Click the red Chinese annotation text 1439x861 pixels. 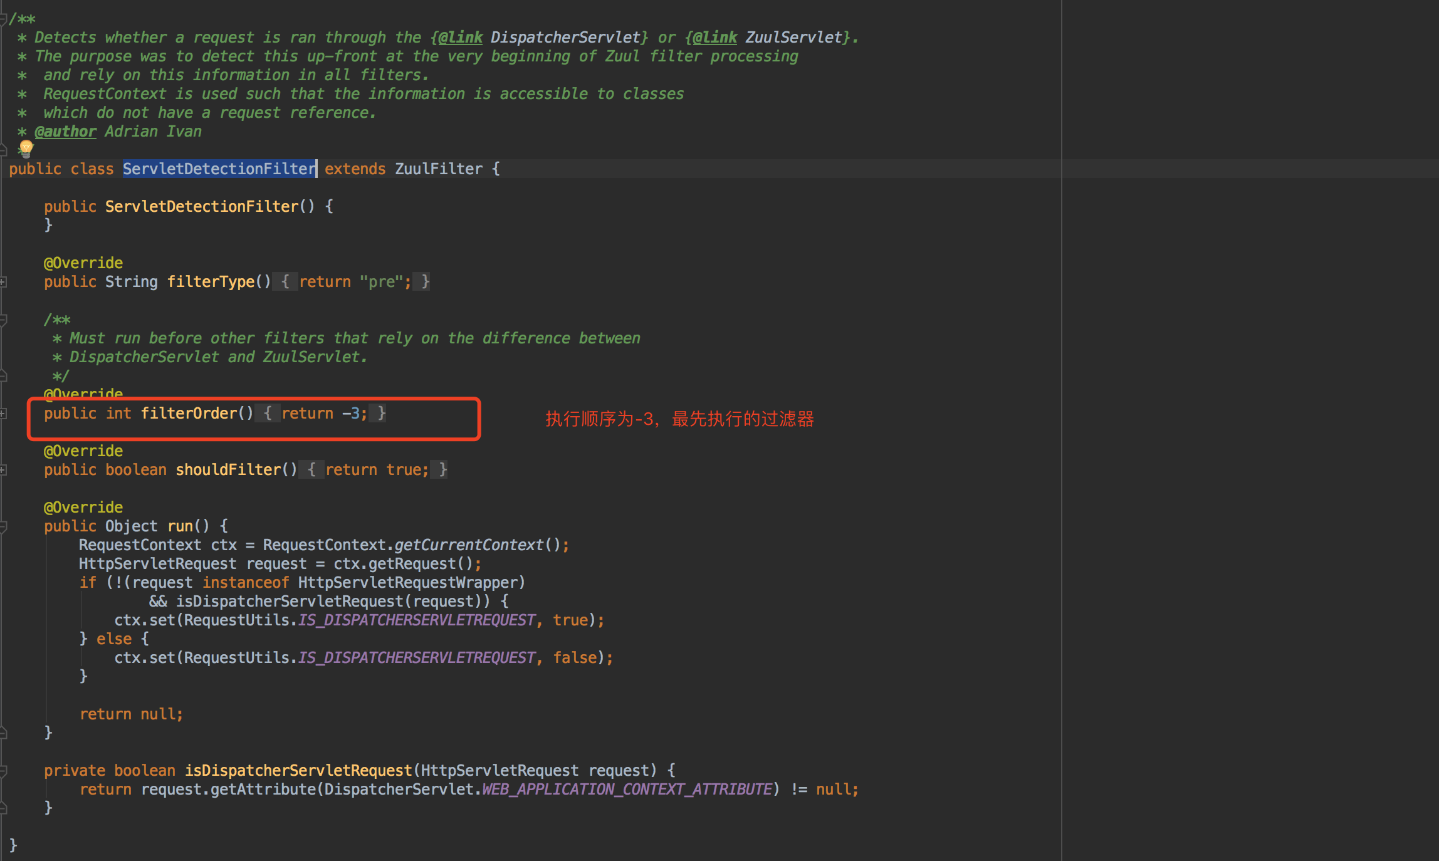[x=679, y=419]
